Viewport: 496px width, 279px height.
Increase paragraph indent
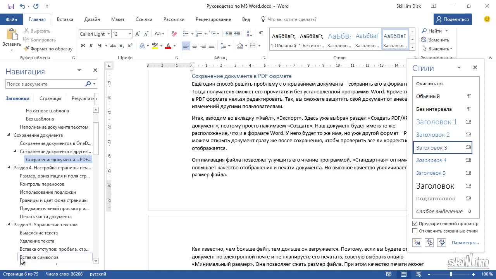237,34
